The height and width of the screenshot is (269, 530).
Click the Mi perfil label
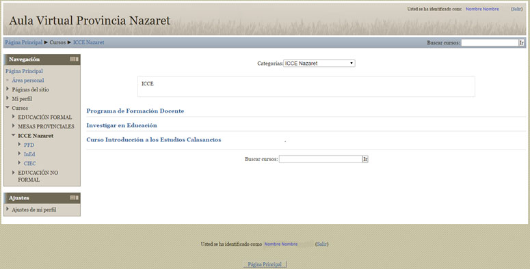[x=22, y=99]
